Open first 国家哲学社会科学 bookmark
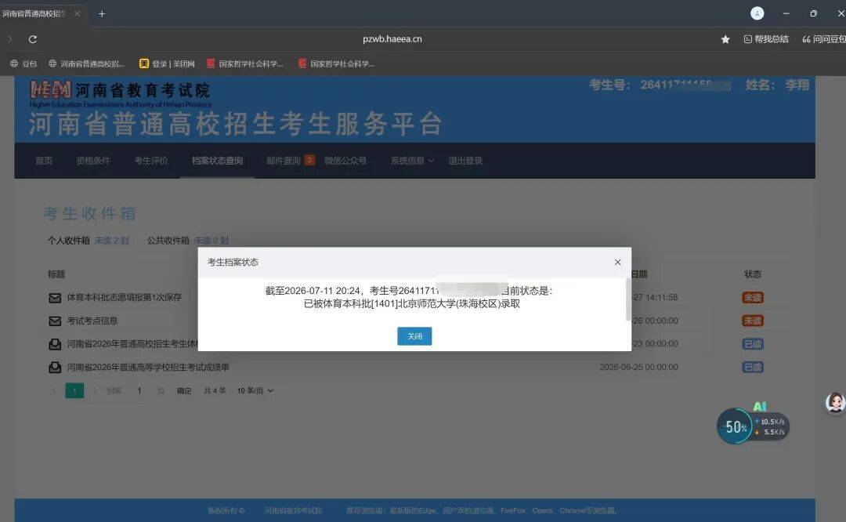This screenshot has height=522, width=846. coord(245,63)
